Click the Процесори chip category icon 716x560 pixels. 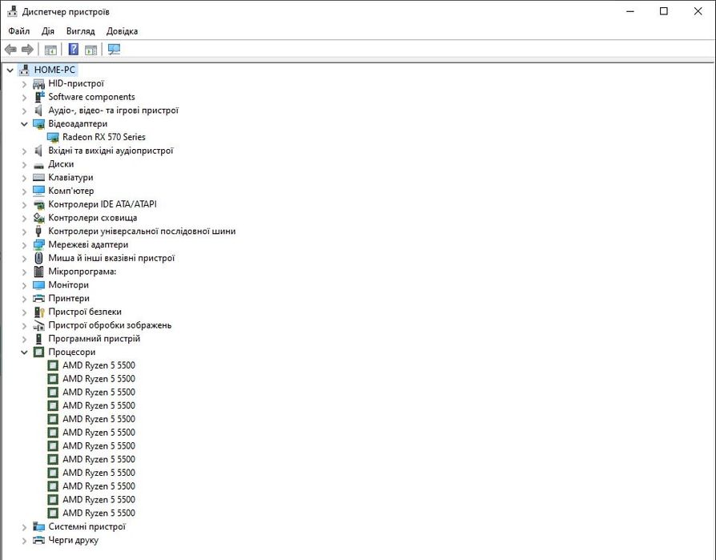(x=38, y=353)
